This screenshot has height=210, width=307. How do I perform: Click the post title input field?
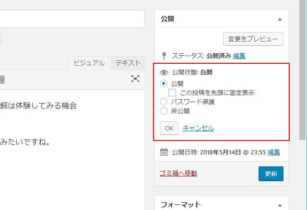pyautogui.click(x=72, y=19)
